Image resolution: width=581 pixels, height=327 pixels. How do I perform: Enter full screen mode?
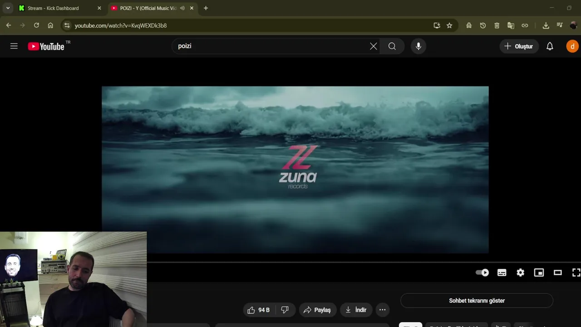pos(576,272)
